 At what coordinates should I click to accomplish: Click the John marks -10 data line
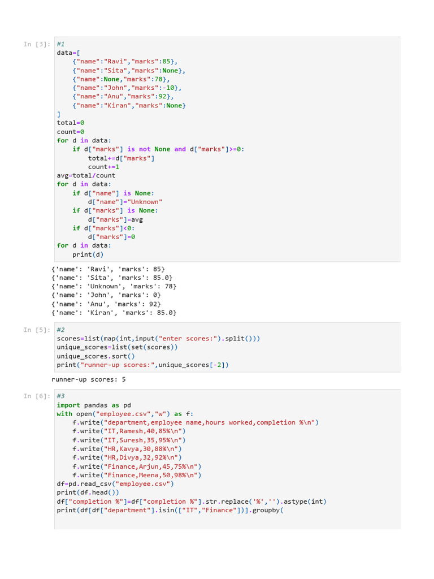(127, 88)
